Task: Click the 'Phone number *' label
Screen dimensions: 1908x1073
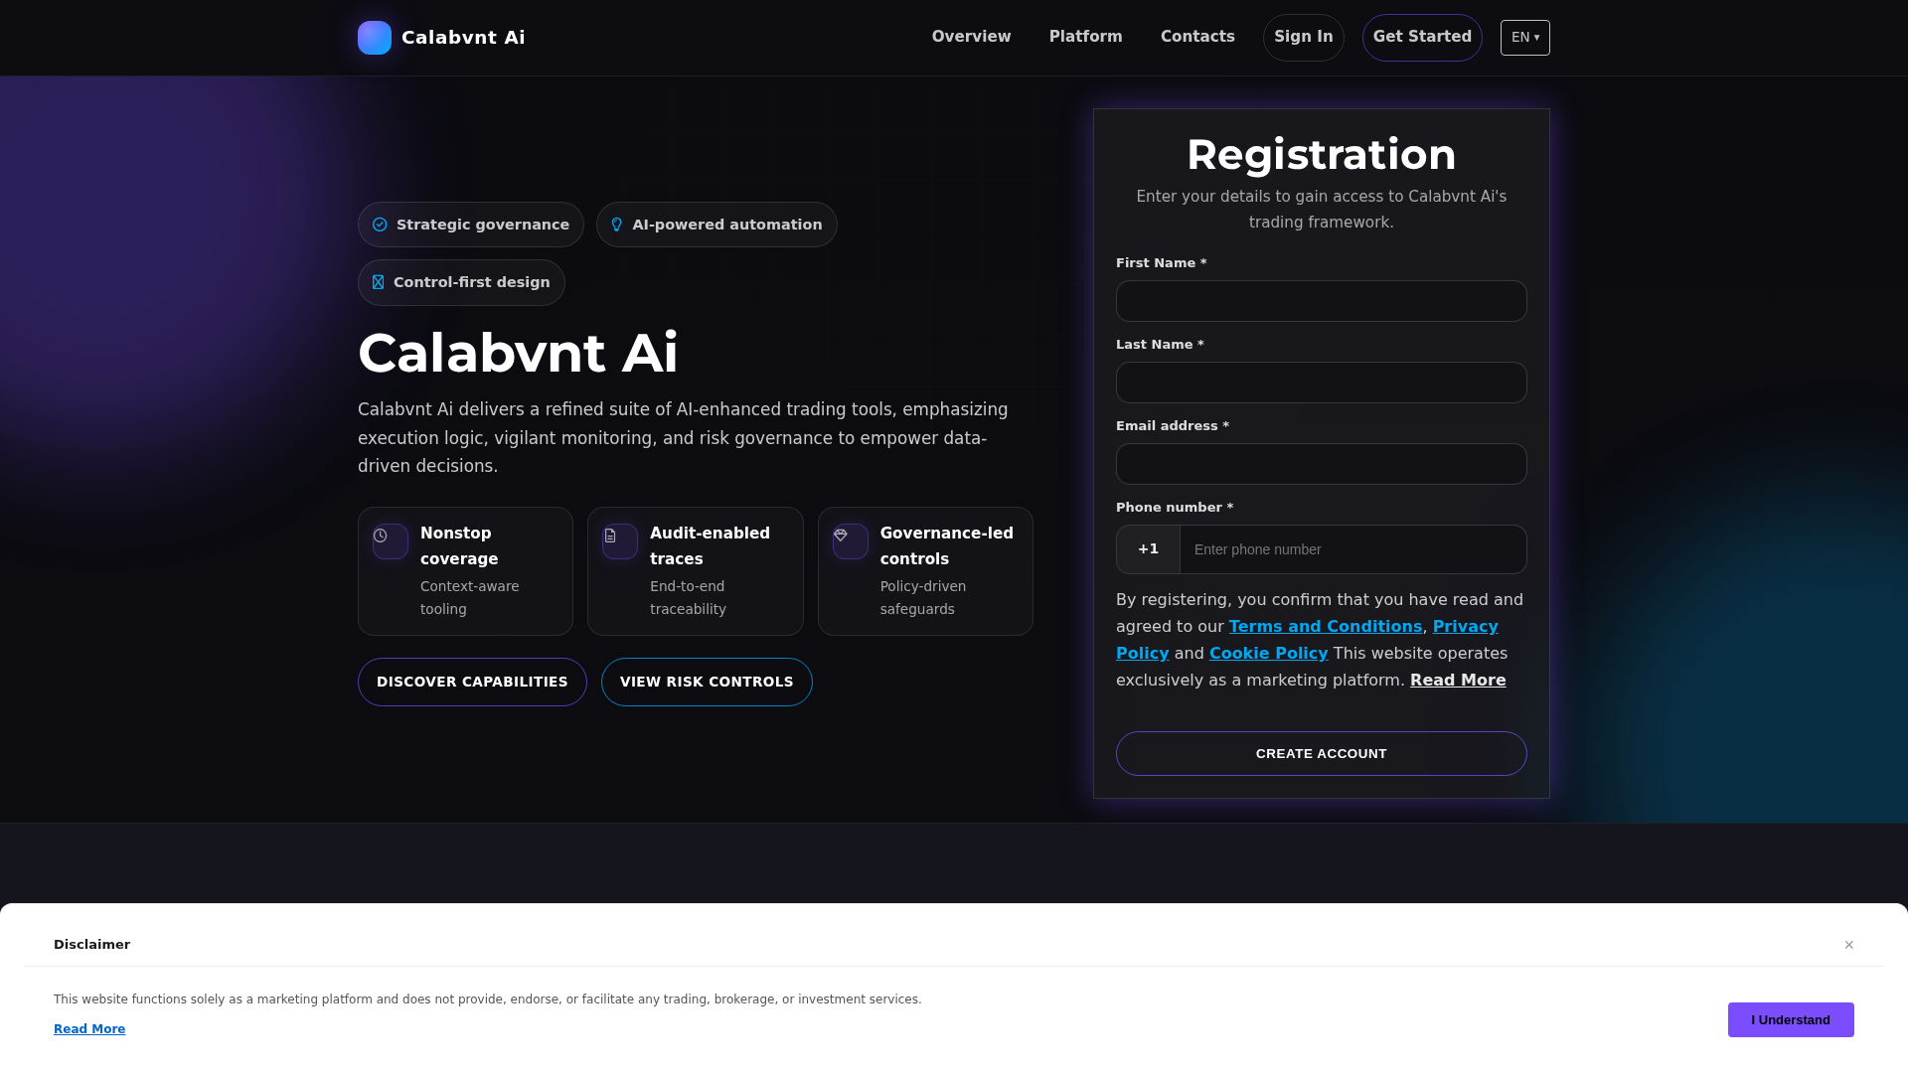Action: point(1175,508)
